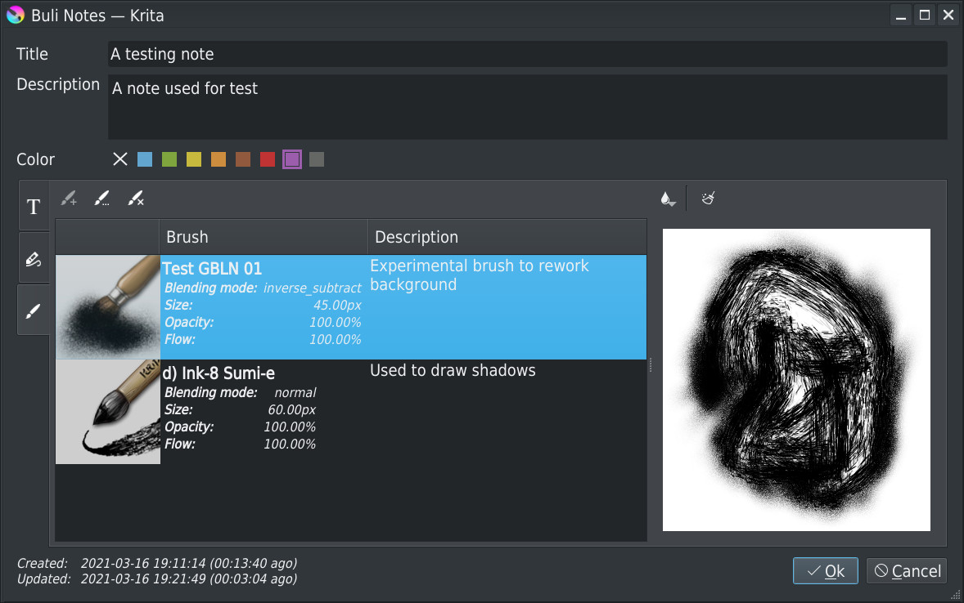
Task: Click the Krita application icon in title bar
Action: pyautogui.click(x=15, y=15)
